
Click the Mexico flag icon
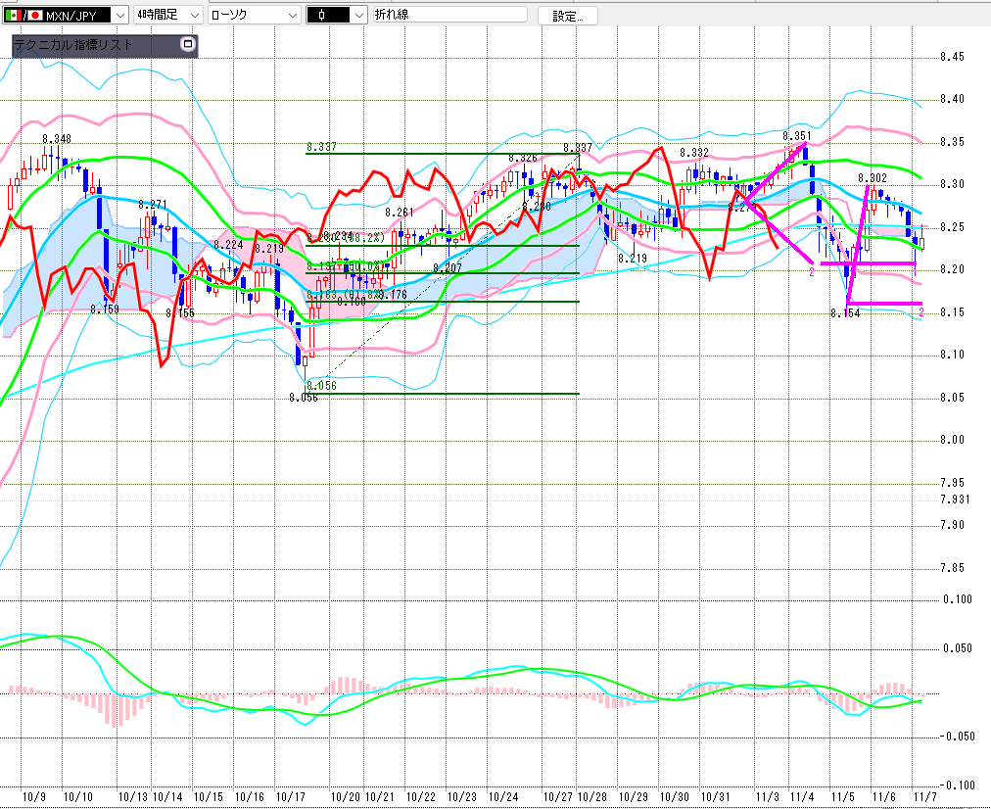tap(13, 16)
